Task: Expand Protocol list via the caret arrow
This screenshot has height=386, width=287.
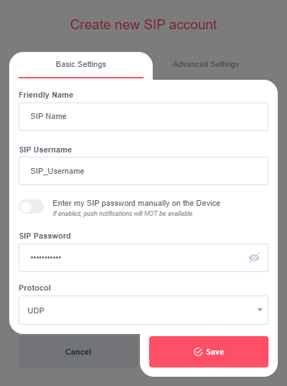Action: pyautogui.click(x=260, y=310)
